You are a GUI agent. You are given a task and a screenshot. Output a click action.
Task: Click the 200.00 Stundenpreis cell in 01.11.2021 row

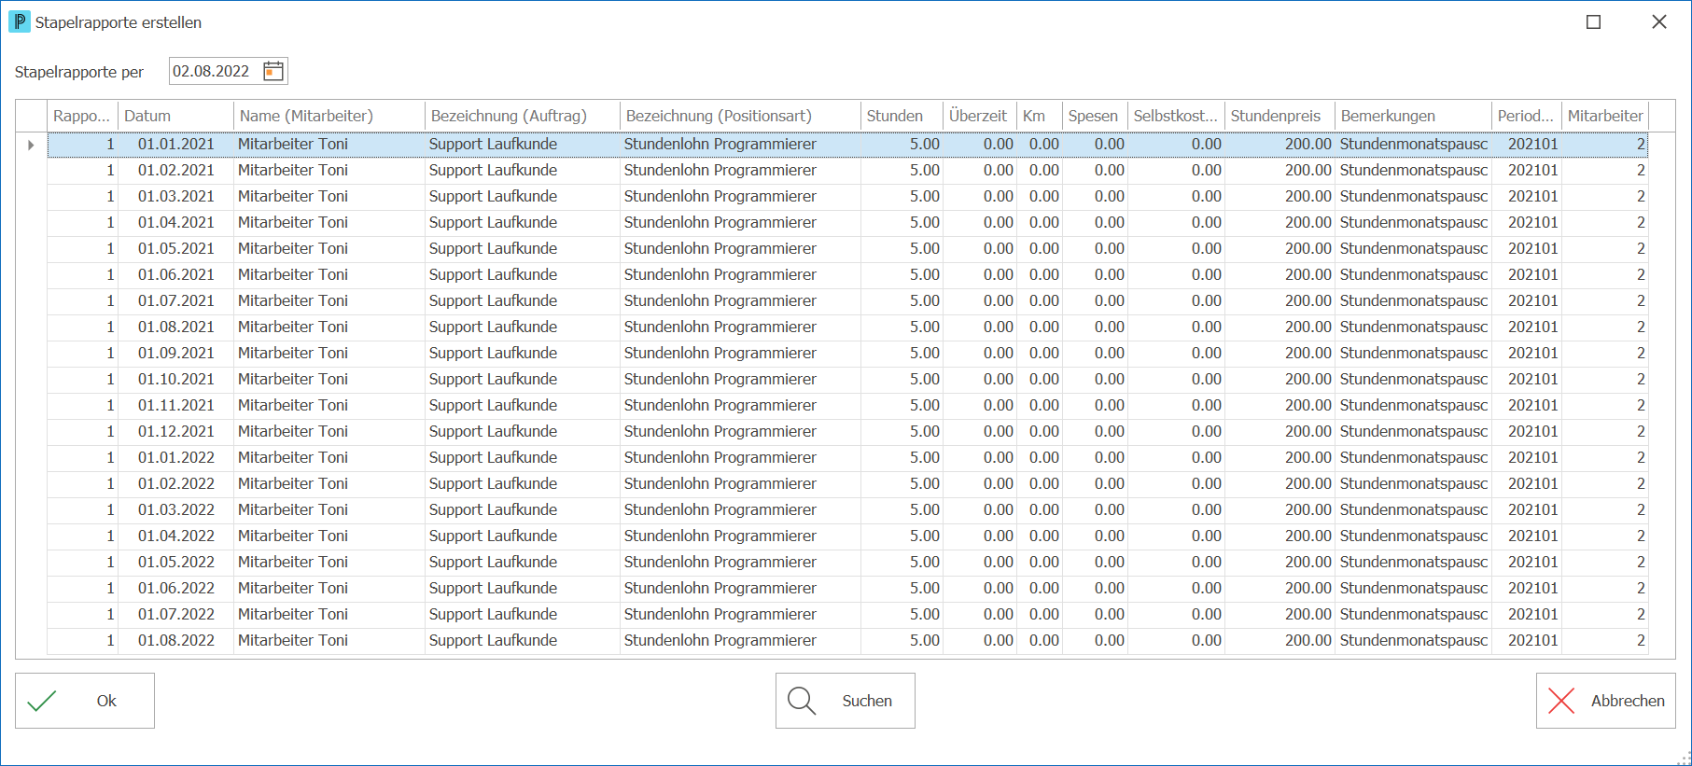click(x=1279, y=405)
